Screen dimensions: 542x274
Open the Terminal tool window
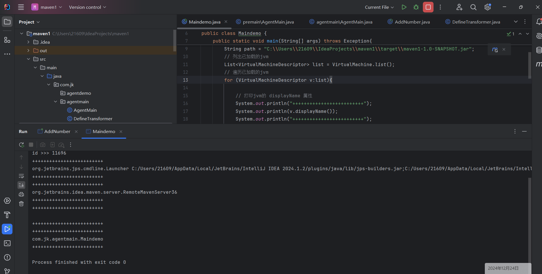tap(7, 243)
